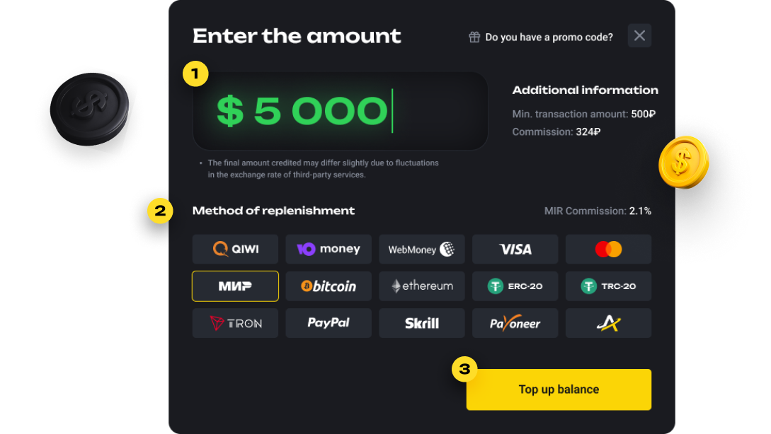Choose YooMoney as replenishment method

(329, 249)
